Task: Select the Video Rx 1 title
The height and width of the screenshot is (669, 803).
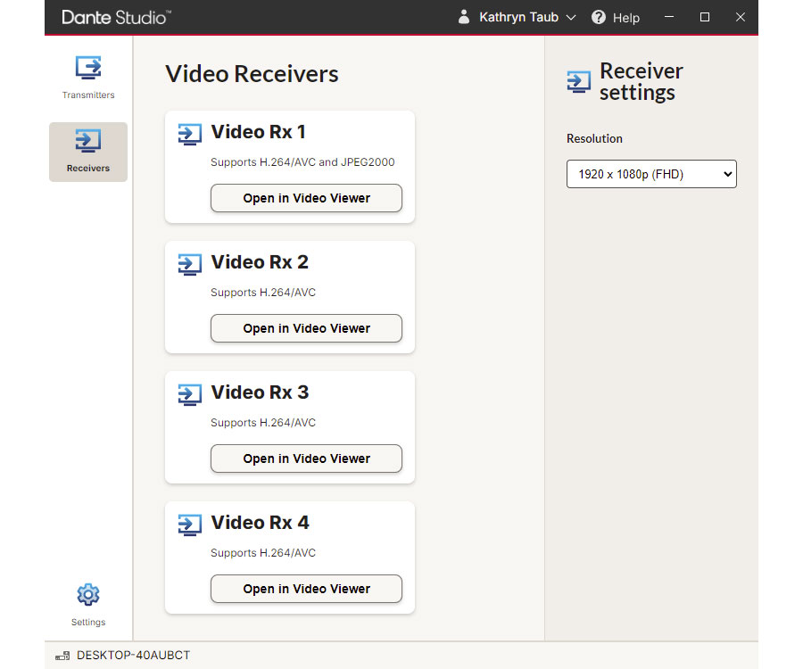Action: coord(258,133)
